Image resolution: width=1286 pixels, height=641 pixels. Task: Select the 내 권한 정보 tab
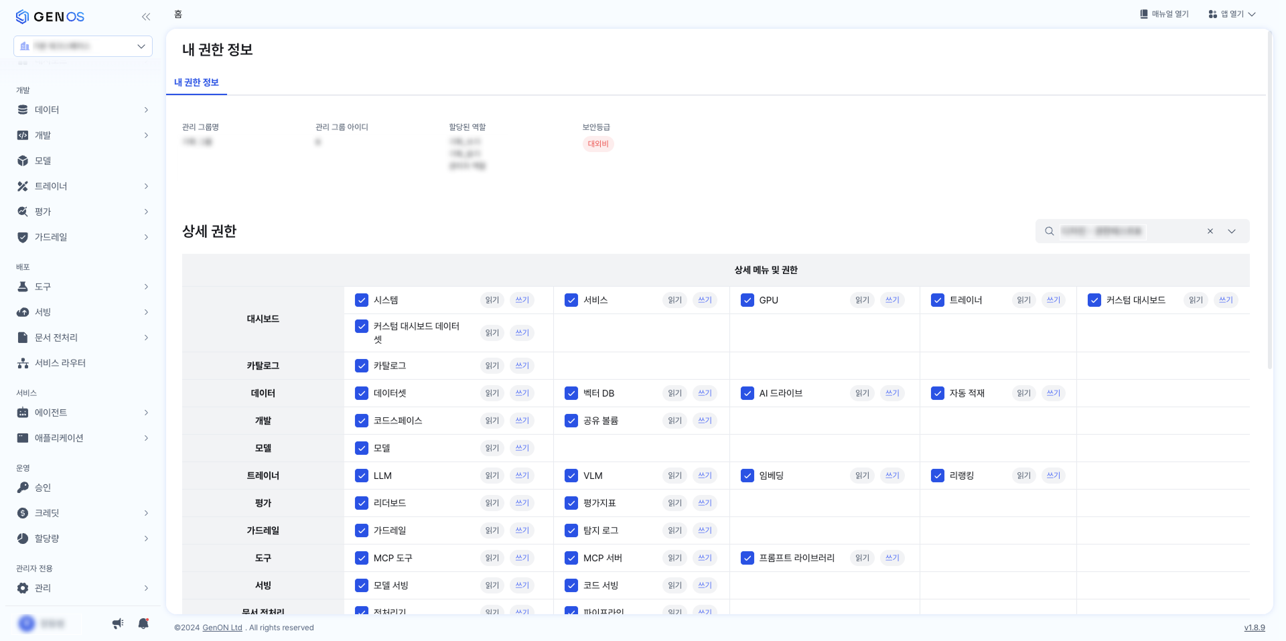(196, 82)
